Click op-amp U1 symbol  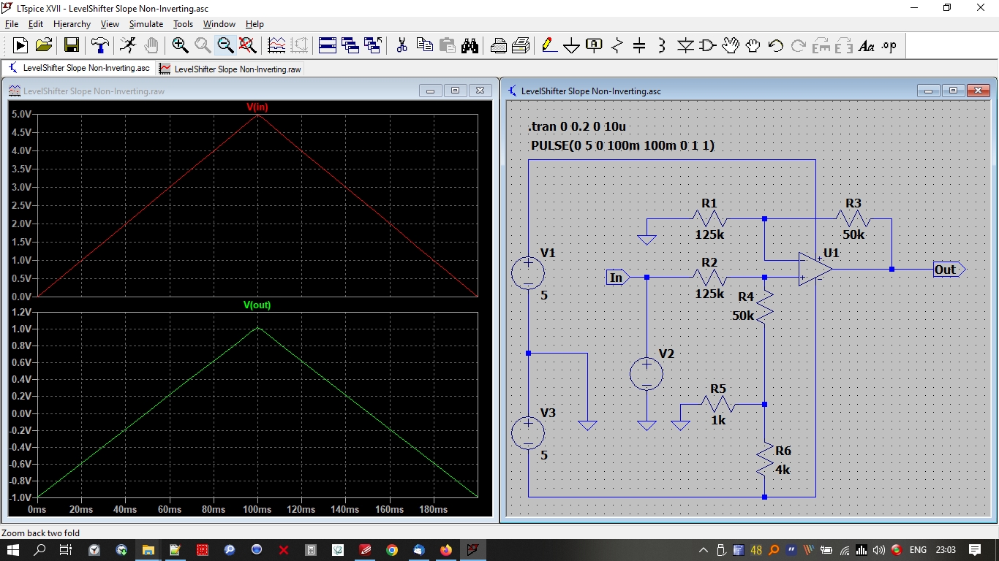(815, 269)
